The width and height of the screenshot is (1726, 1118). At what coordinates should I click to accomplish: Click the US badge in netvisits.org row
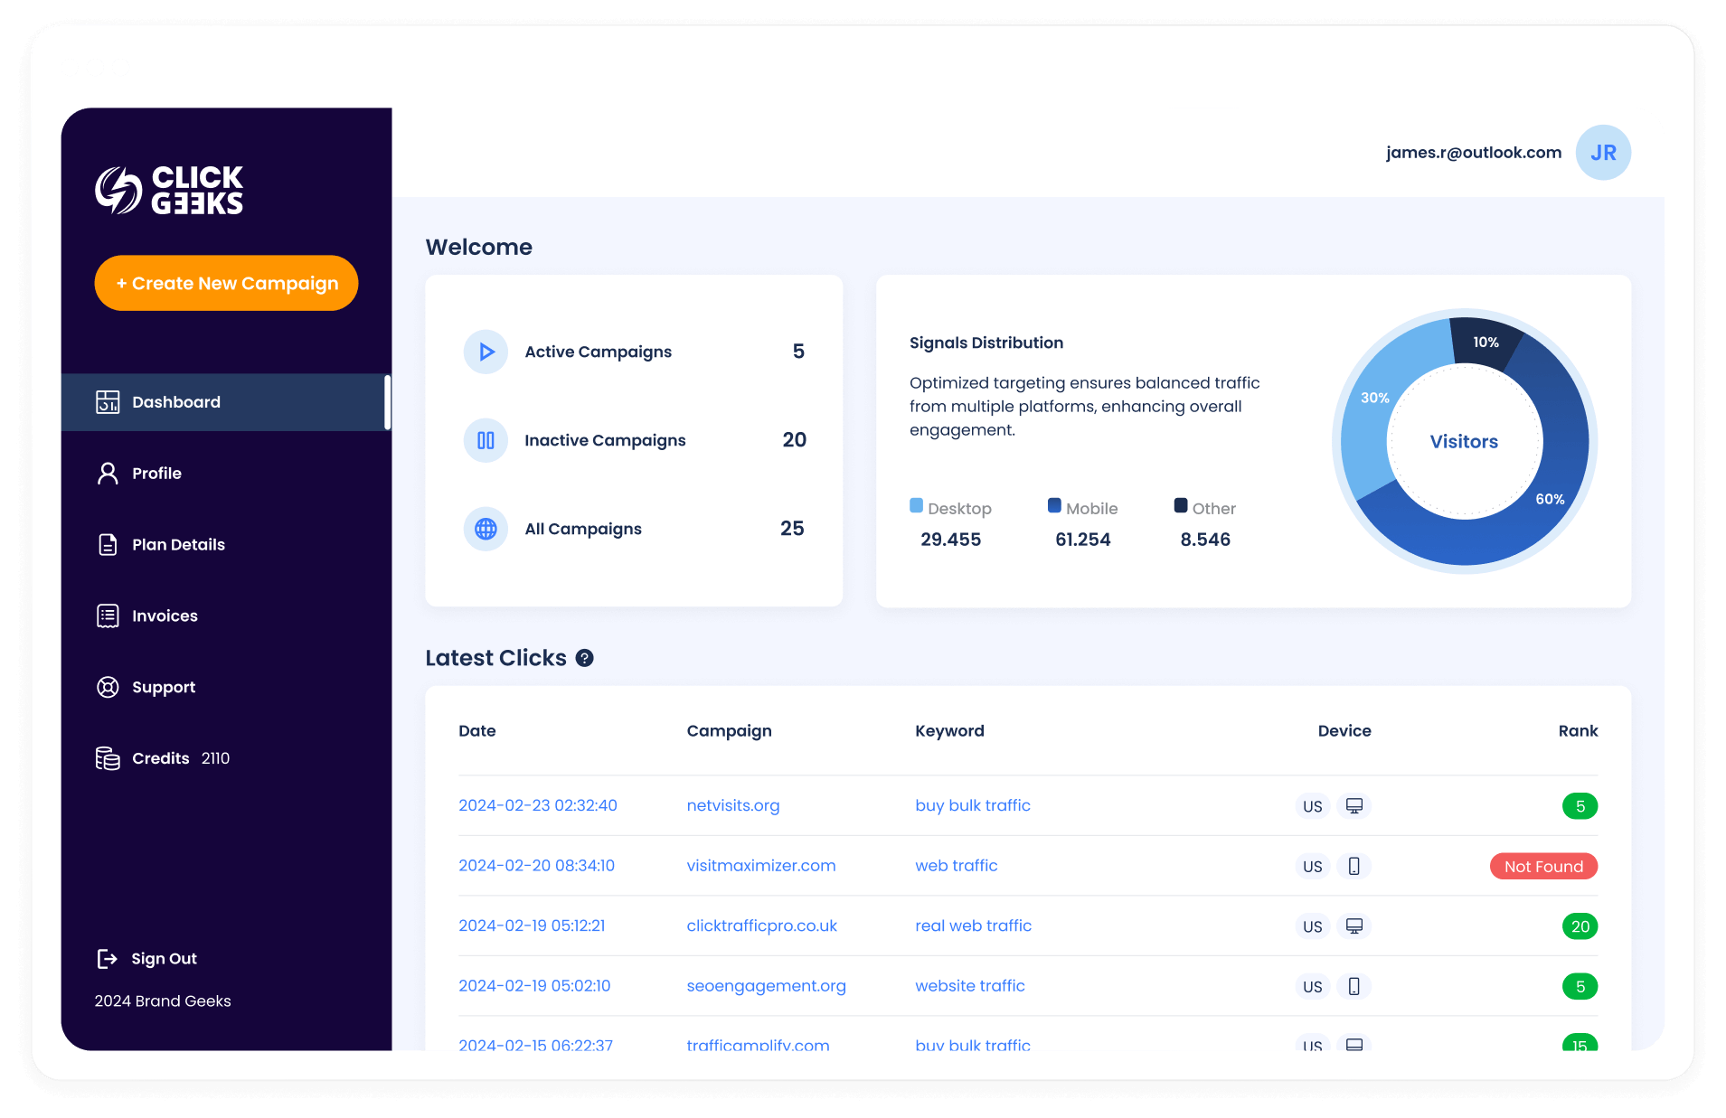(x=1313, y=806)
